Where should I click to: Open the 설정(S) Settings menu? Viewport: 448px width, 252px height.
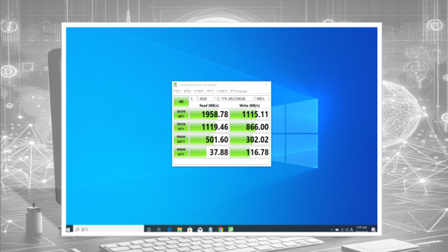pyautogui.click(x=187, y=91)
